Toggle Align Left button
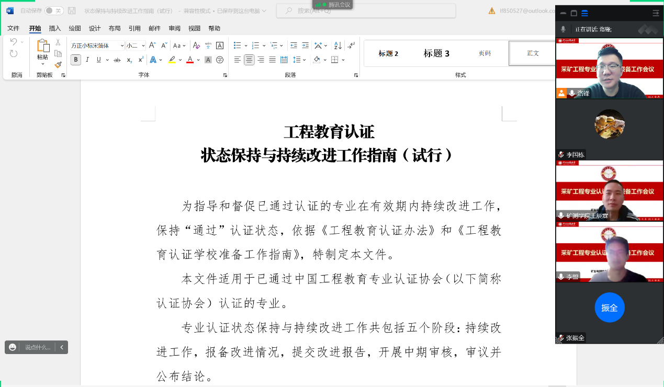Screen dimensions: 664x387 238,60
